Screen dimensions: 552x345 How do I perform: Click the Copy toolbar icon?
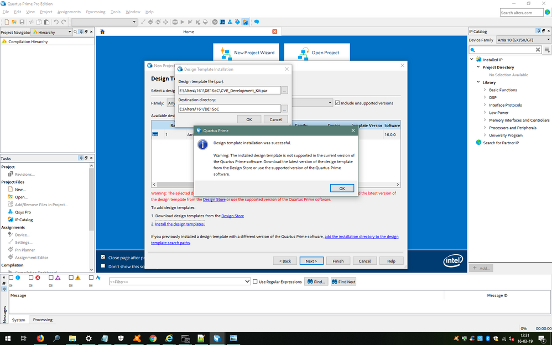click(39, 22)
